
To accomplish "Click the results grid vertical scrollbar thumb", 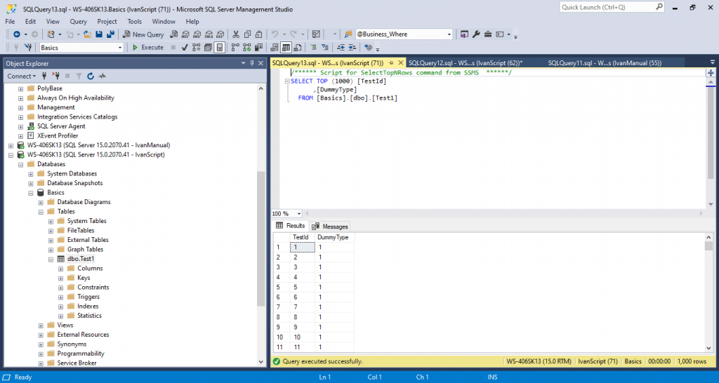I will pyautogui.click(x=709, y=246).
